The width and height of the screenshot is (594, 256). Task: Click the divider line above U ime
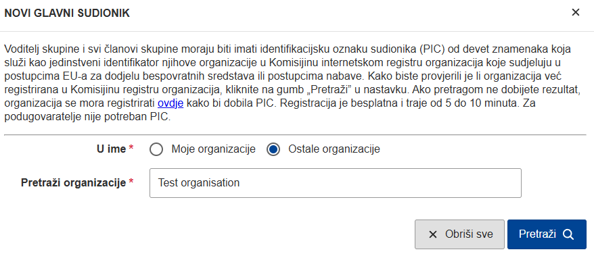(x=295, y=134)
